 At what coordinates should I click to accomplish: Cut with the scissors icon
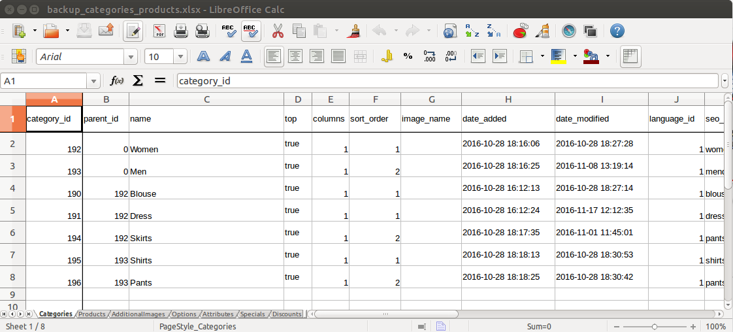pos(277,31)
